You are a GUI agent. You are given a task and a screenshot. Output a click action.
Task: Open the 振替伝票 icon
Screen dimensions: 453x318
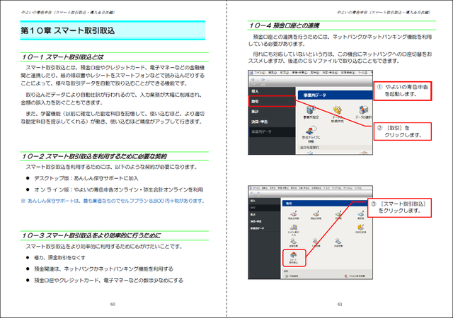pos(294,242)
